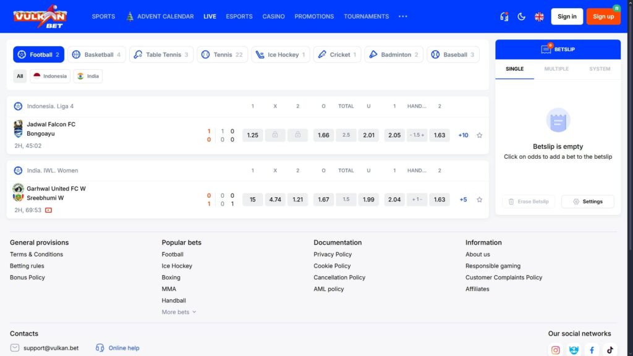633x356 pixels.
Task: Open the three-dots more menu in navigation
Action: [403, 17]
